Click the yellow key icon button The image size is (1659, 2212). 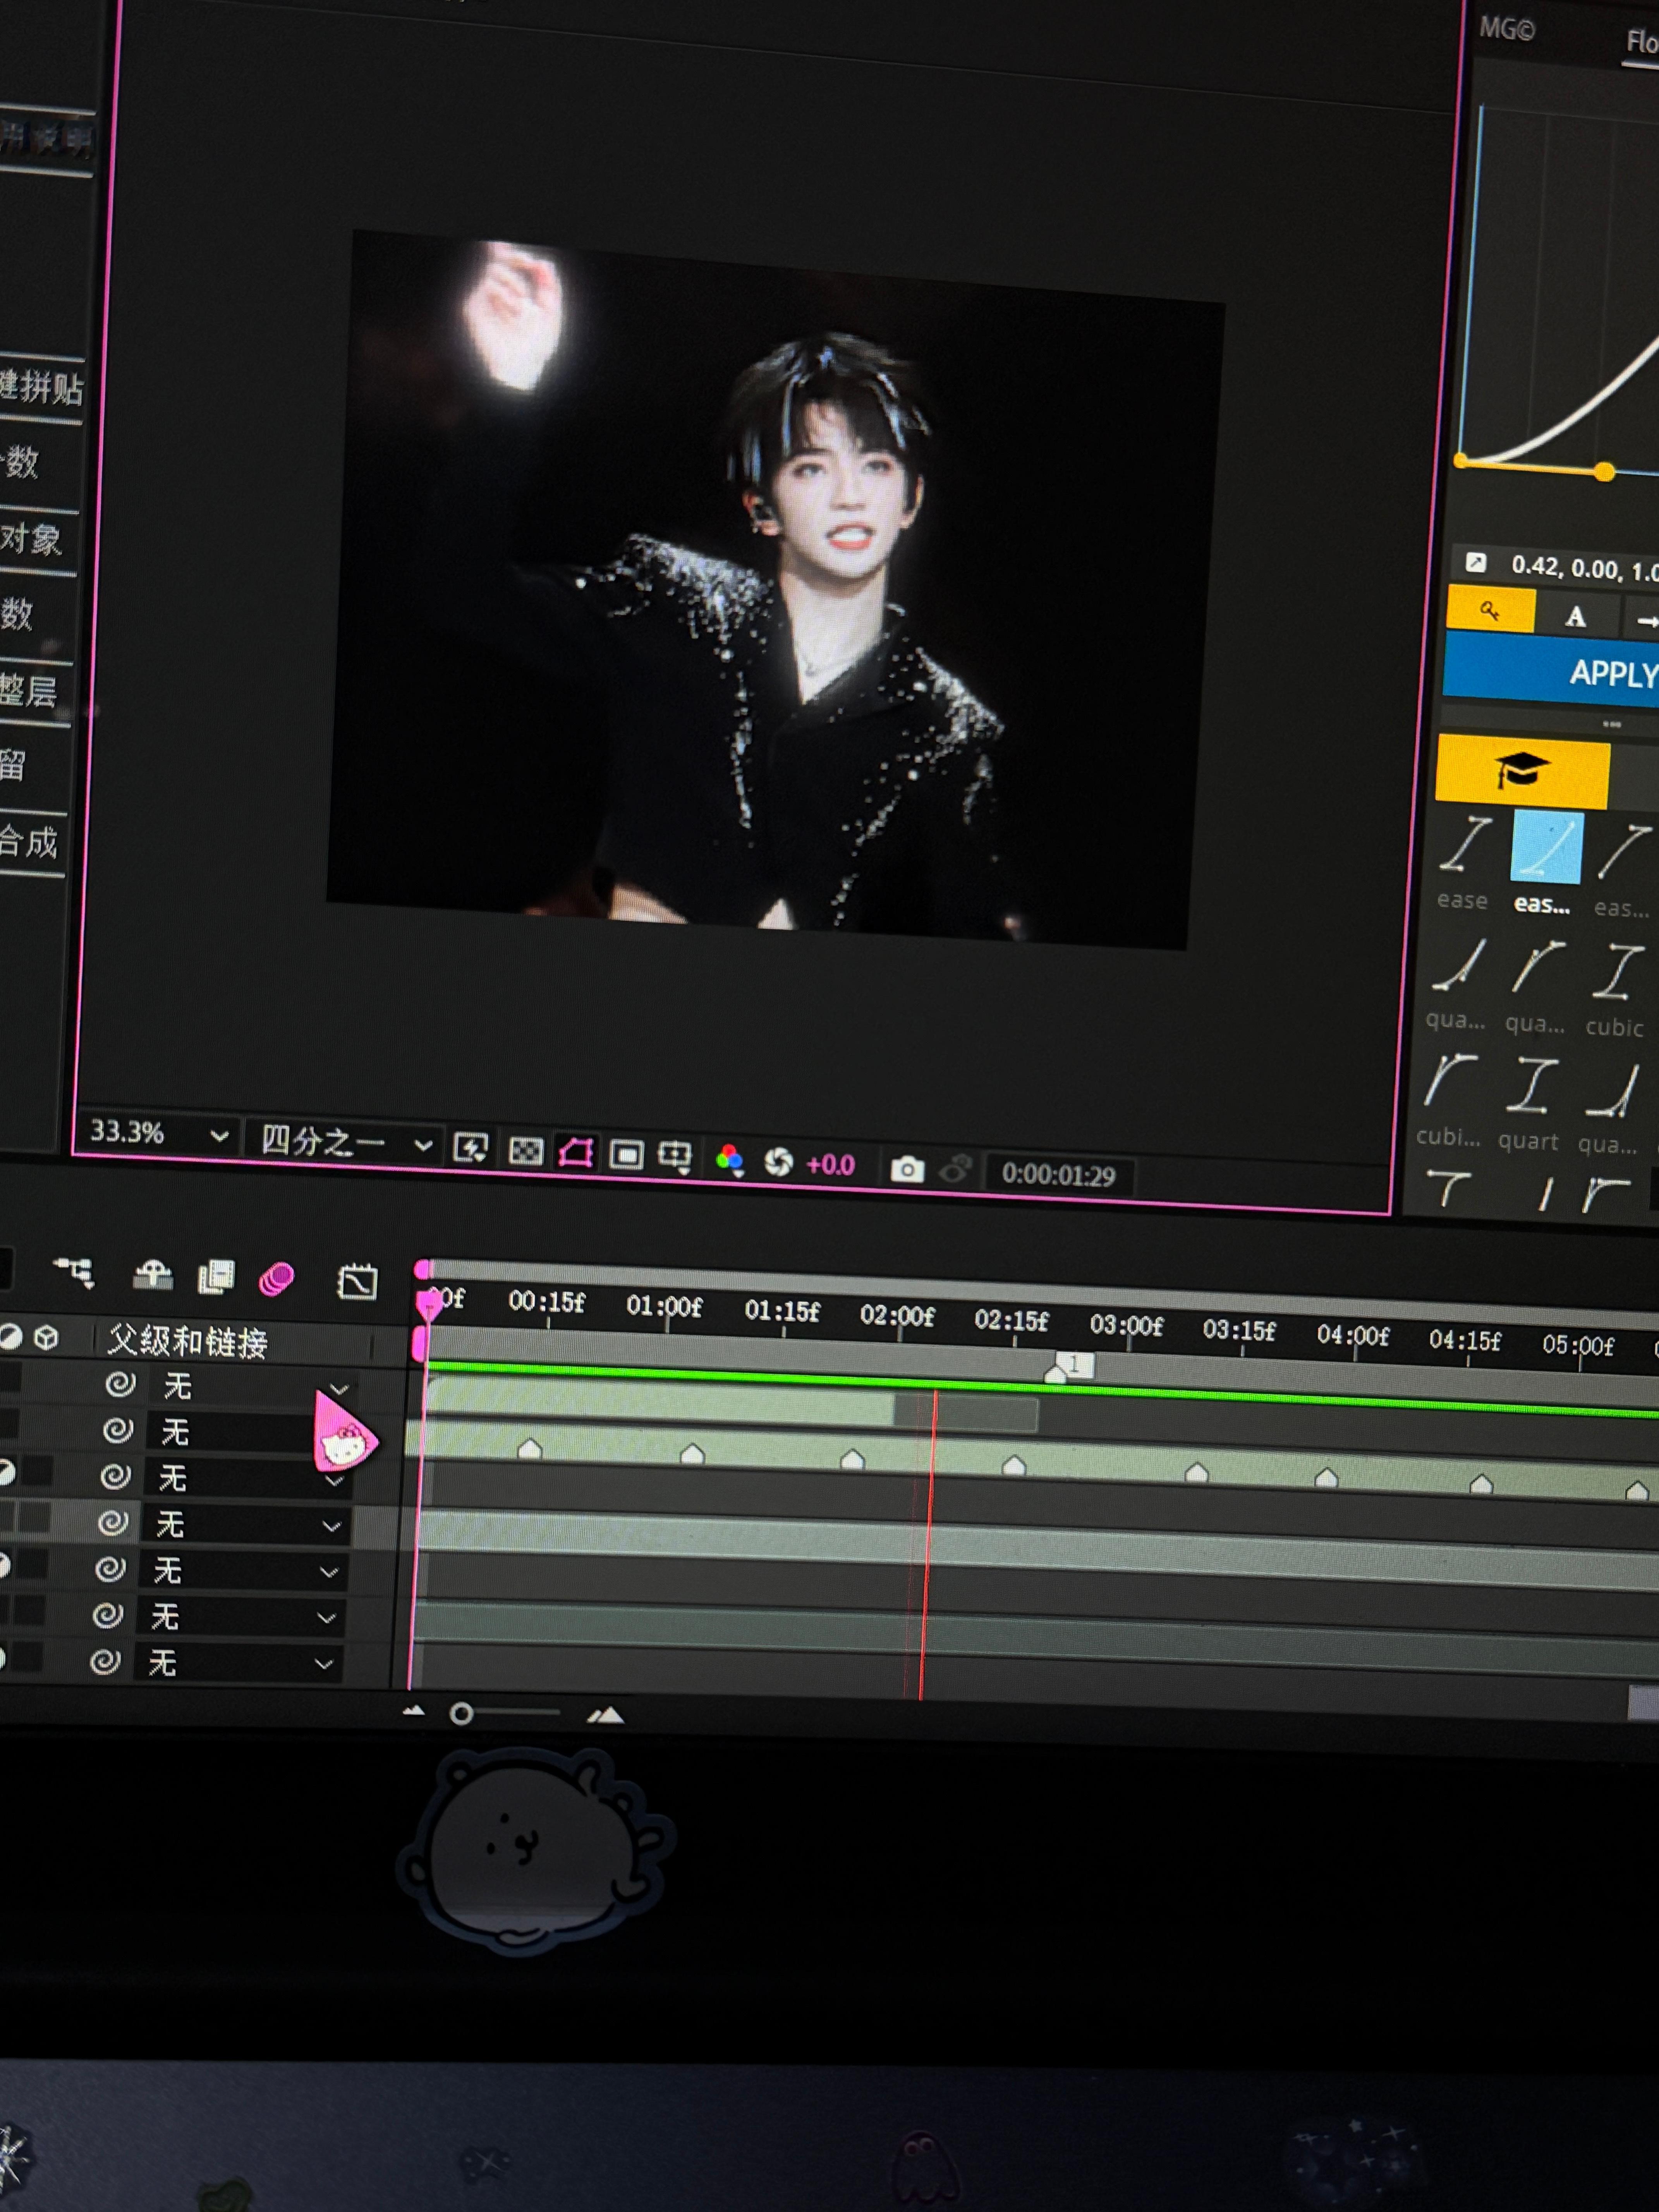(1491, 610)
